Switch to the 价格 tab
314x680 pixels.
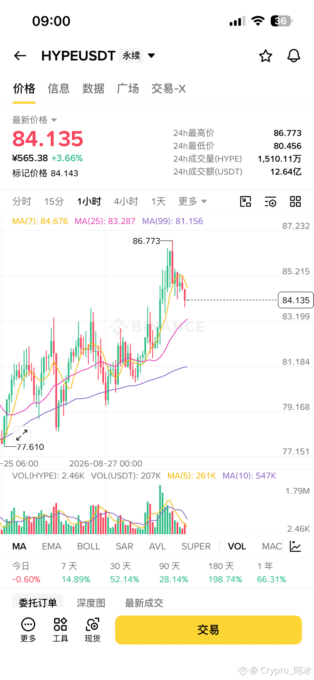coord(24,89)
